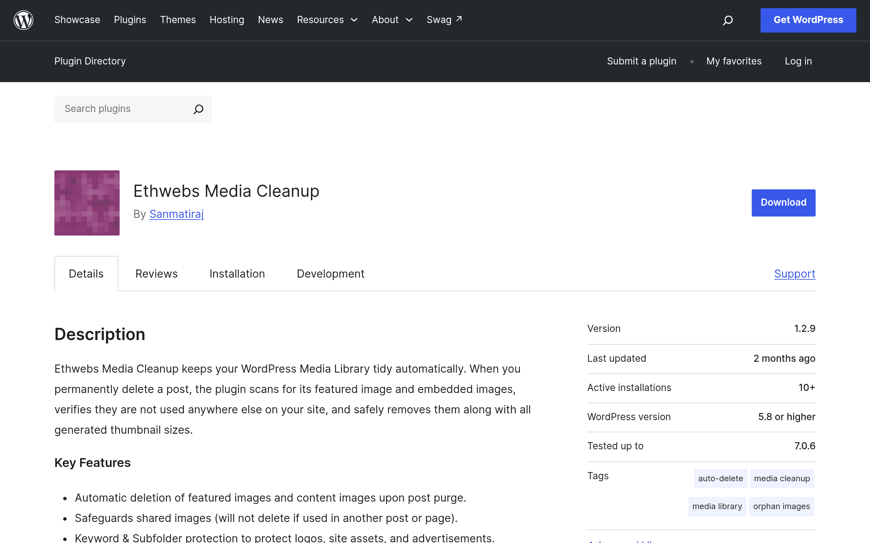Click the '10+' active installations value
The image size is (870, 543).
[807, 388]
